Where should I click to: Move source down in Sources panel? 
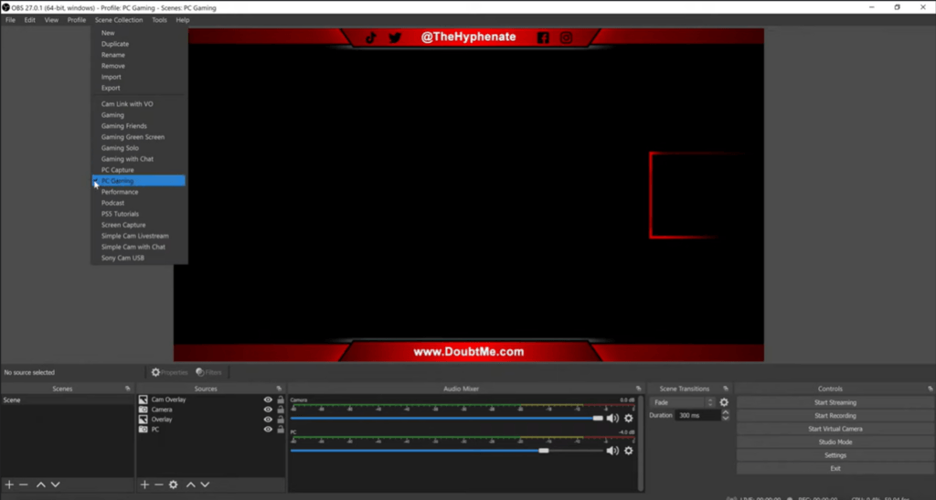(x=205, y=484)
